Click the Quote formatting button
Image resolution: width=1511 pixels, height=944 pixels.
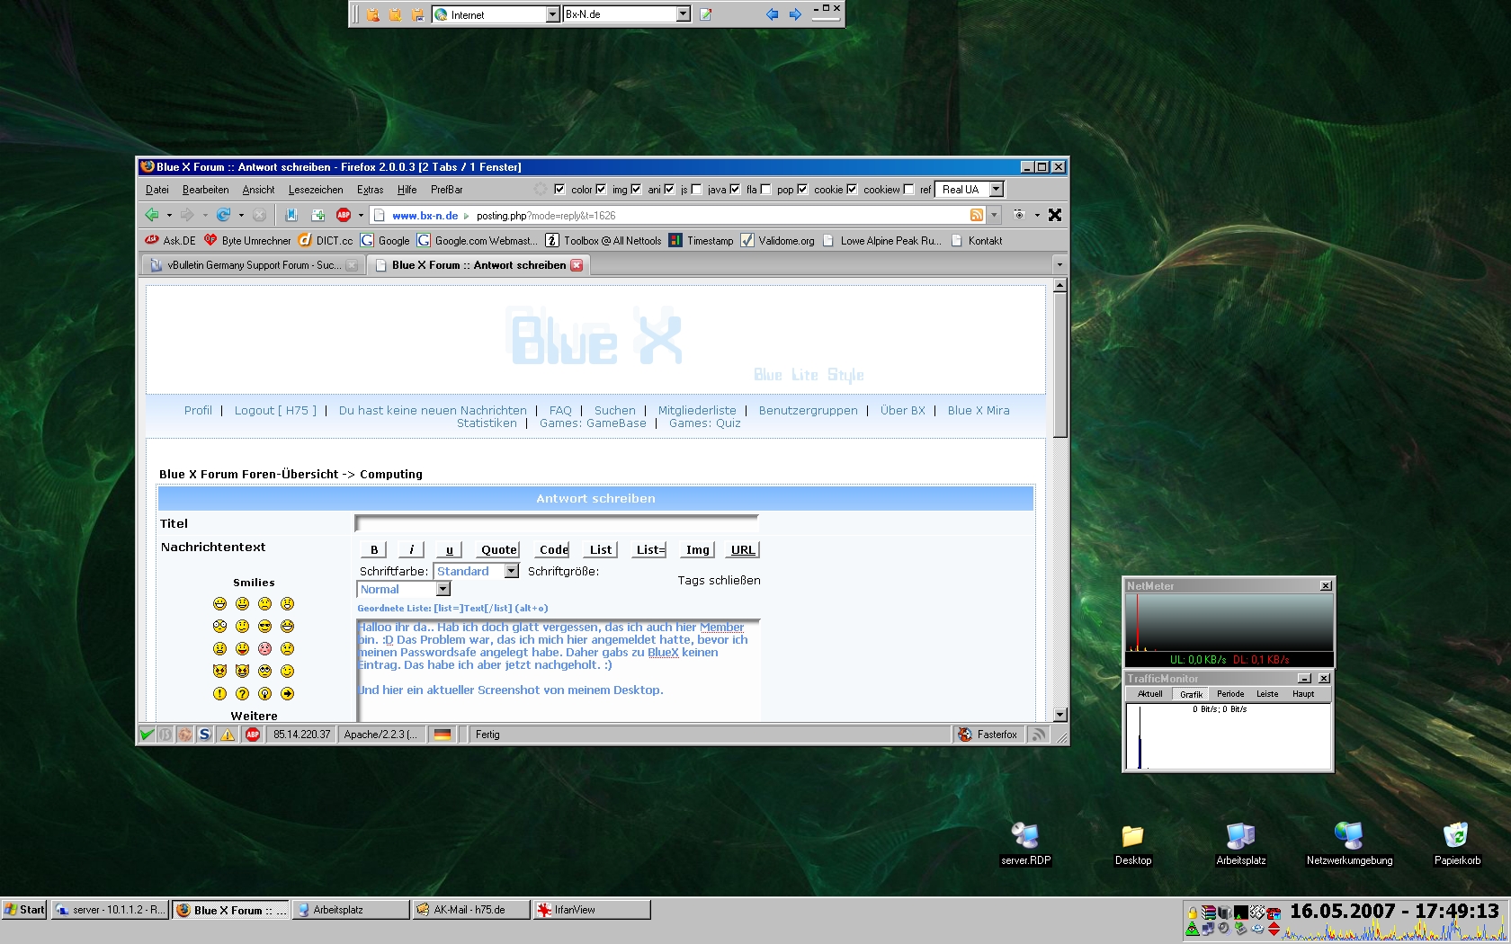tap(498, 549)
